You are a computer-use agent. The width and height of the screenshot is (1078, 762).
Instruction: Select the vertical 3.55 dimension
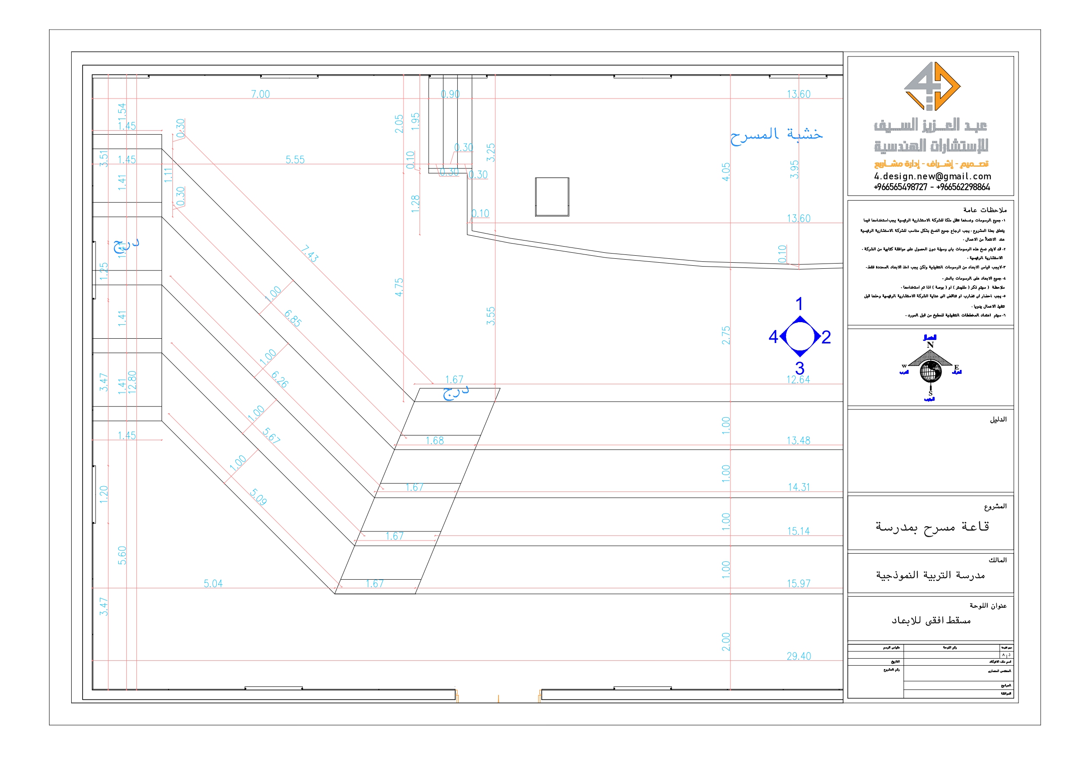point(491,316)
